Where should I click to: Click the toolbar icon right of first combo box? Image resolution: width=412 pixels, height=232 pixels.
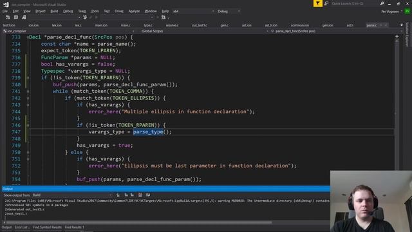(85, 17)
